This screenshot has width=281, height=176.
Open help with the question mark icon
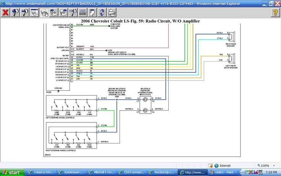[275, 13]
